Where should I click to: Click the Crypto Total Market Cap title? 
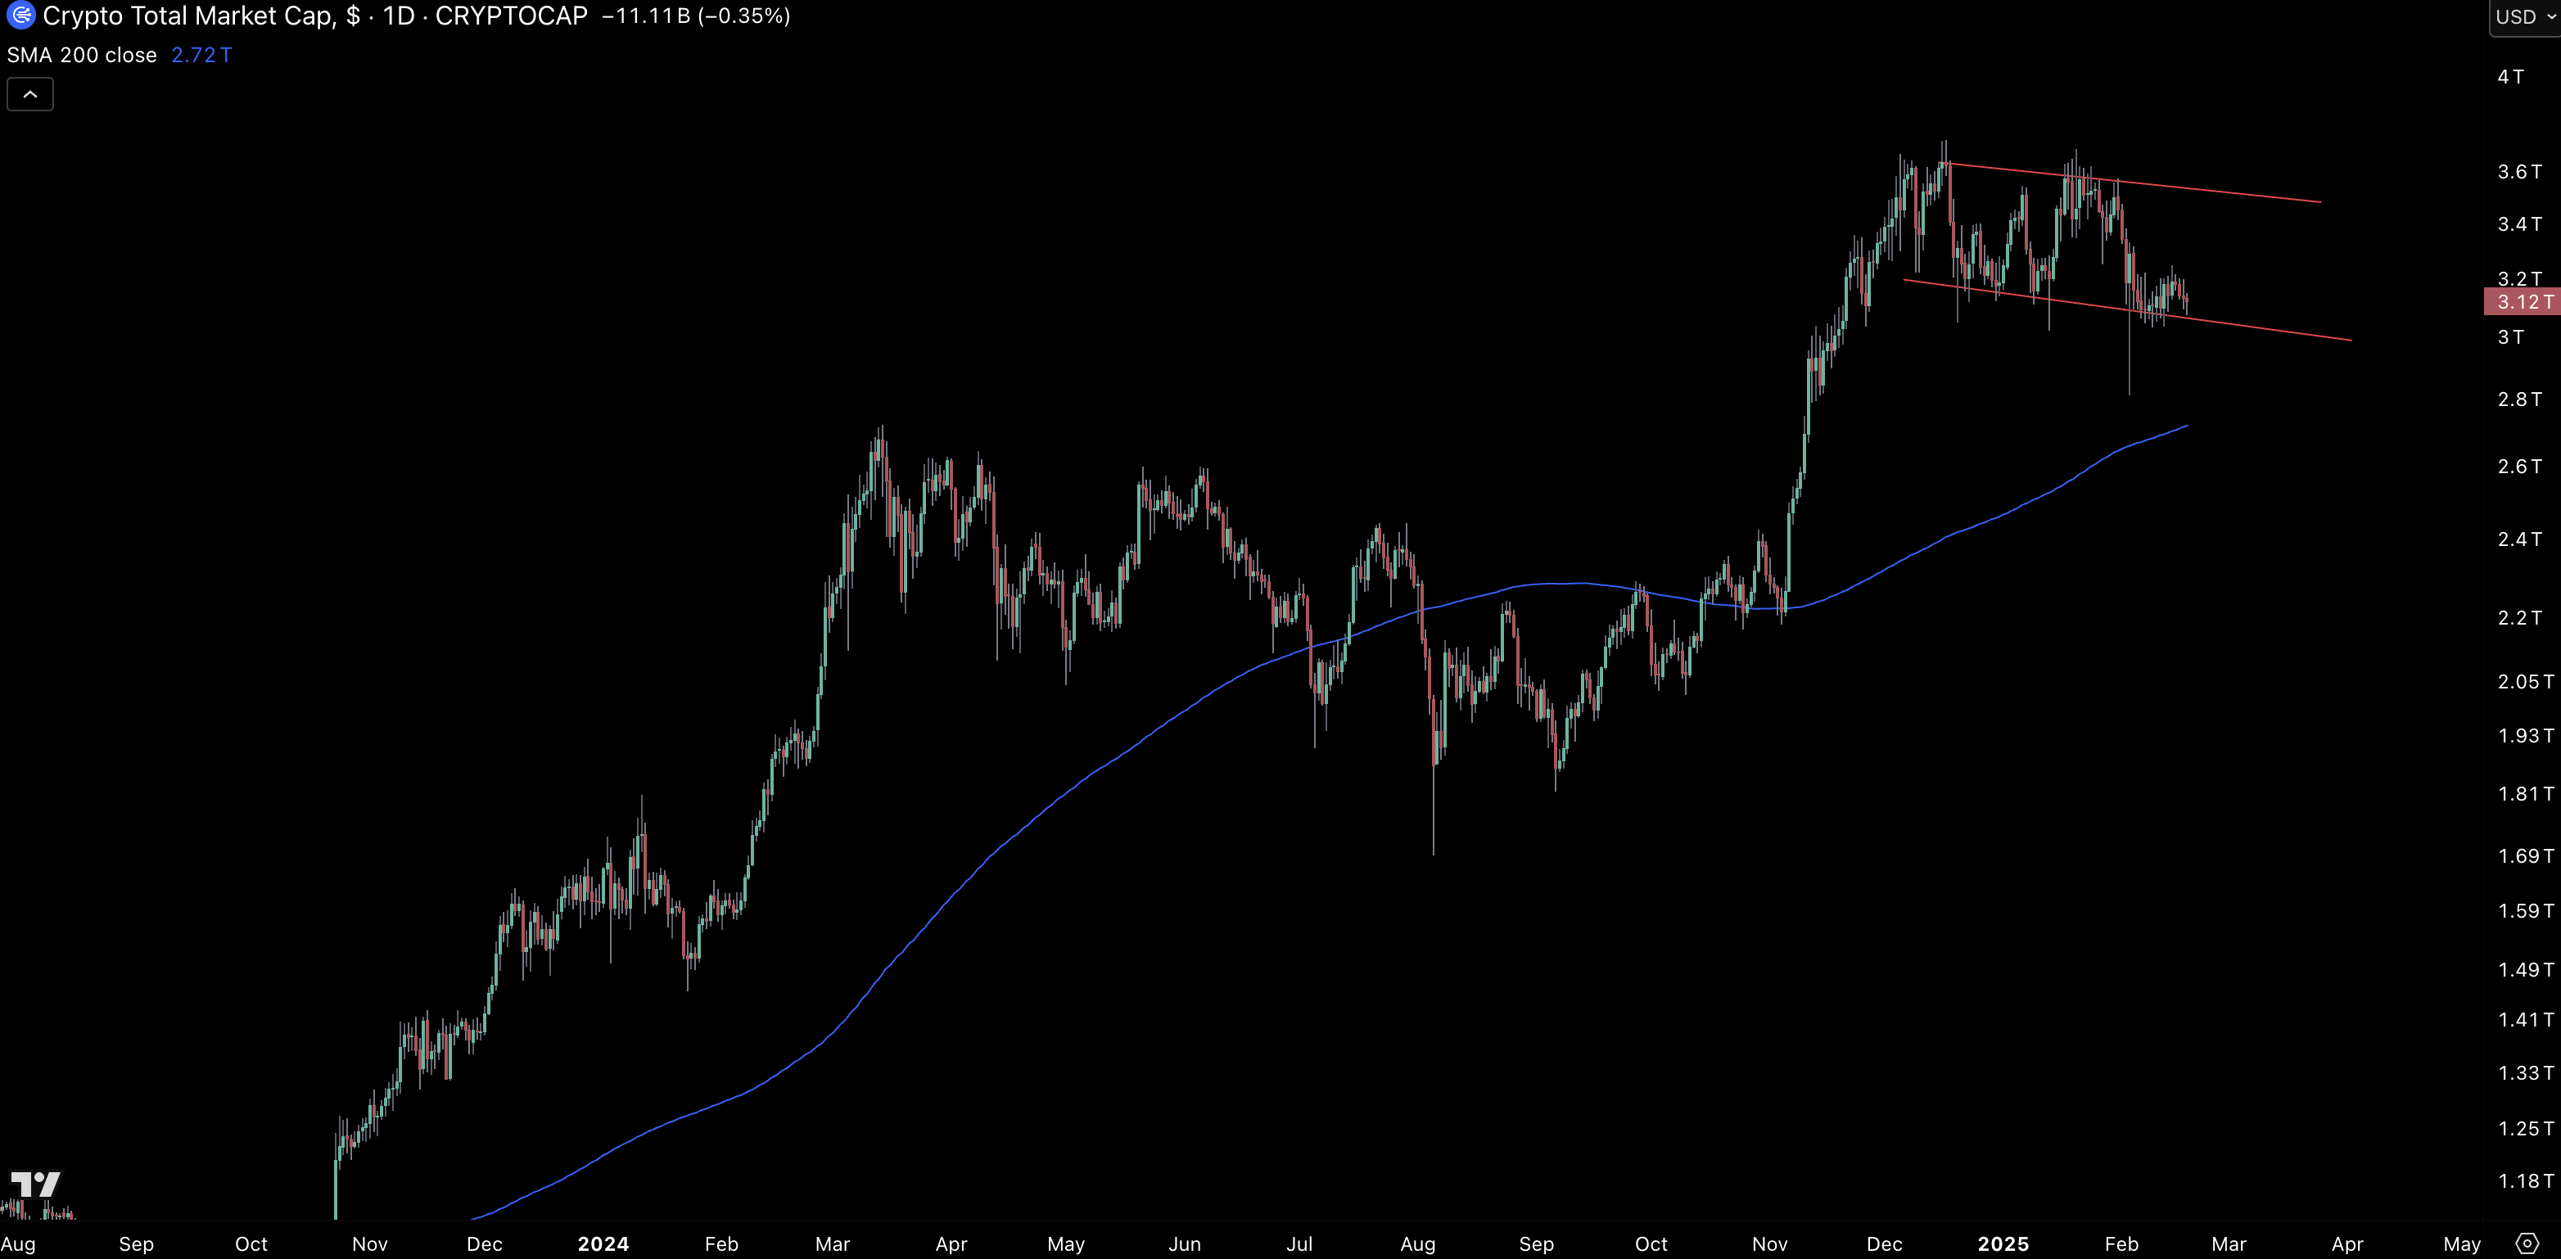pyautogui.click(x=189, y=16)
